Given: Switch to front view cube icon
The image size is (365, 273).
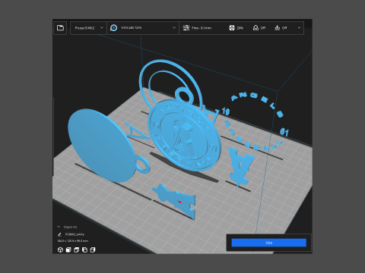Looking at the screenshot, I should 68,249.
